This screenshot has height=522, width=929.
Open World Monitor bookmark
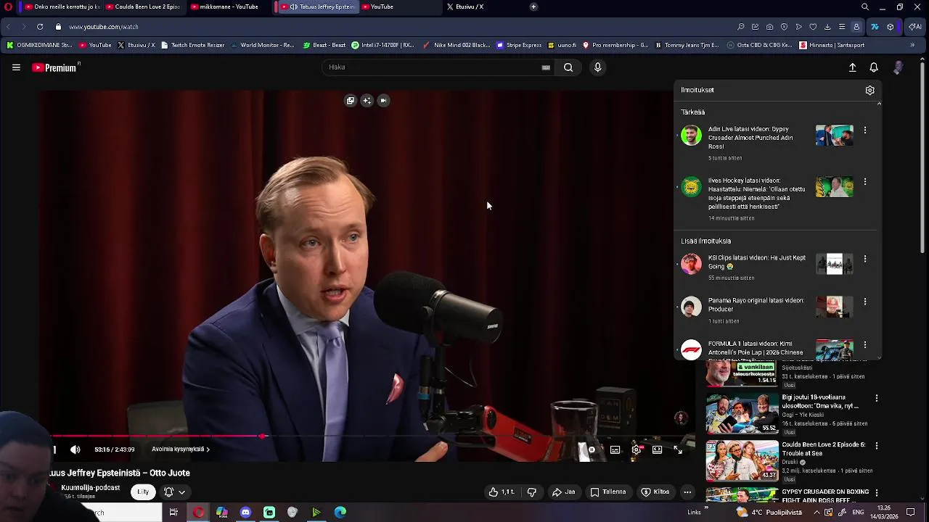coord(262,45)
